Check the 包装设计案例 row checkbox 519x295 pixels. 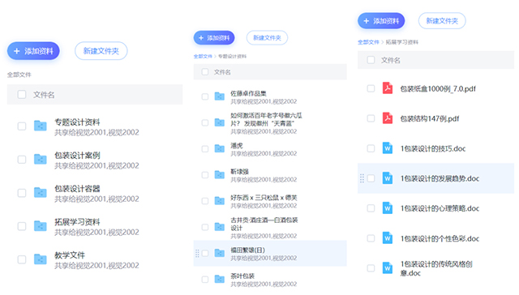pos(22,160)
